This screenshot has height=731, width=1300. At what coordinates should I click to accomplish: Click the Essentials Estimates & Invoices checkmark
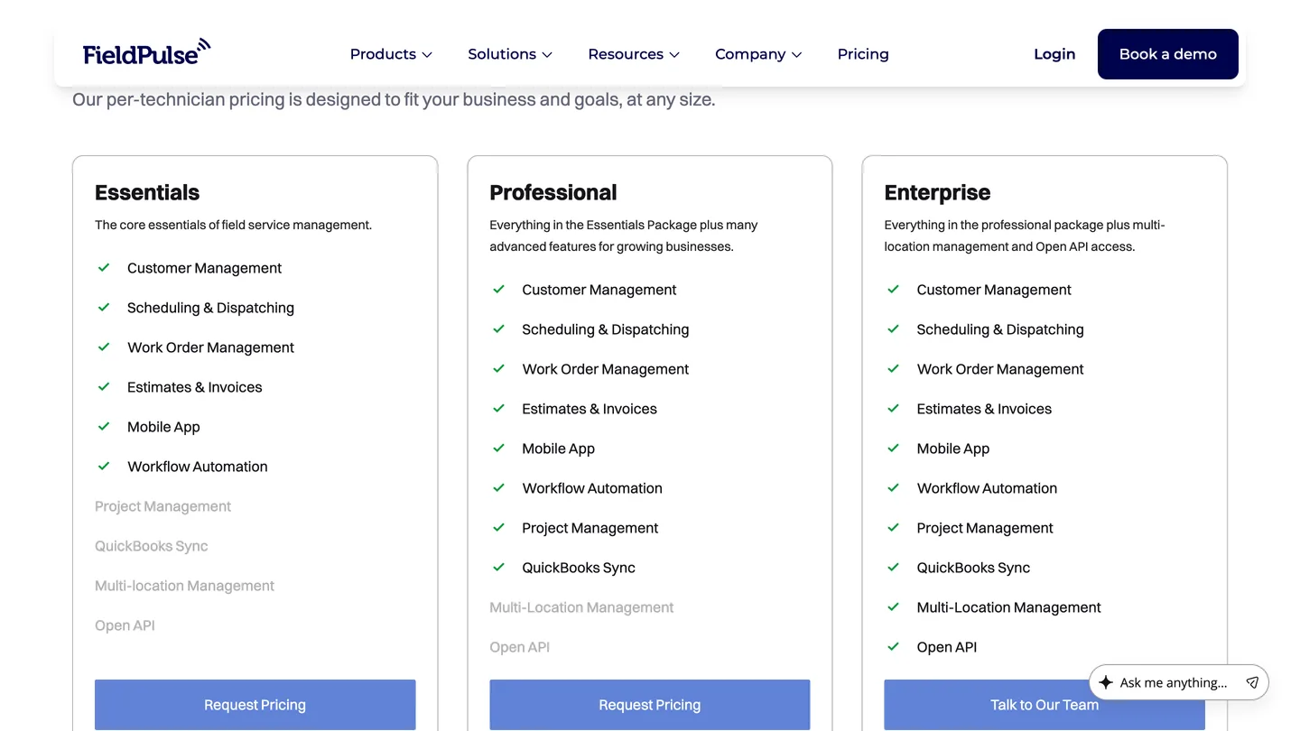pos(104,387)
